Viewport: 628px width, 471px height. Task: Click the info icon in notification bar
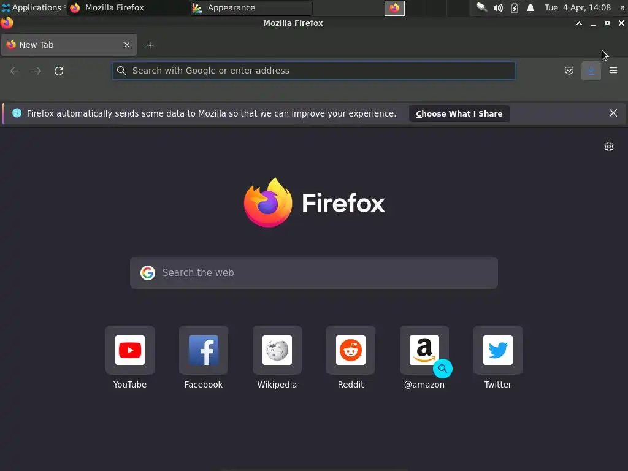tap(17, 113)
